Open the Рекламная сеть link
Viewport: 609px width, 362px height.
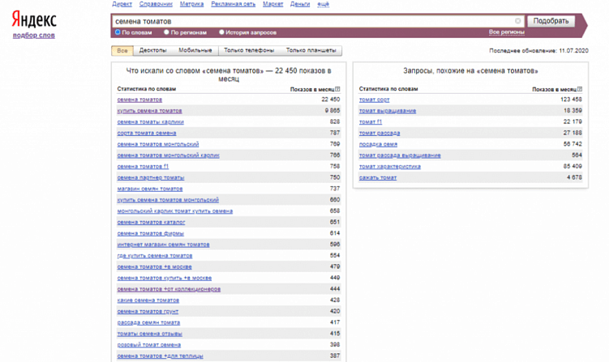click(x=233, y=4)
